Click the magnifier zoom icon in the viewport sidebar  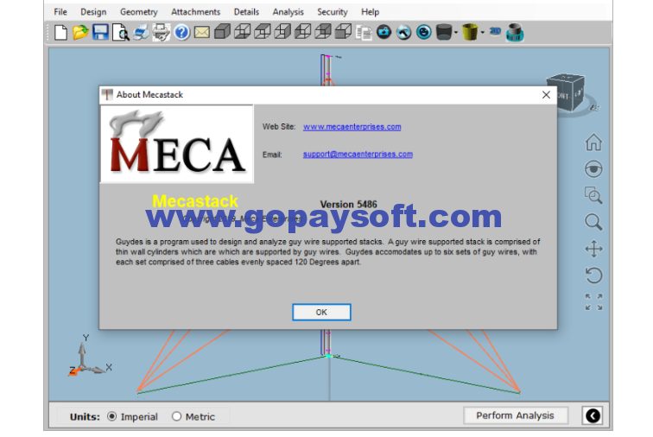pos(593,222)
